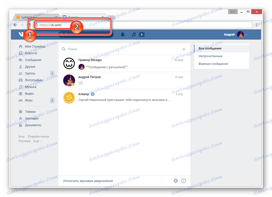The height and width of the screenshot is (197, 272).
Task: Click the Группы people icon
Action: [x=21, y=73]
